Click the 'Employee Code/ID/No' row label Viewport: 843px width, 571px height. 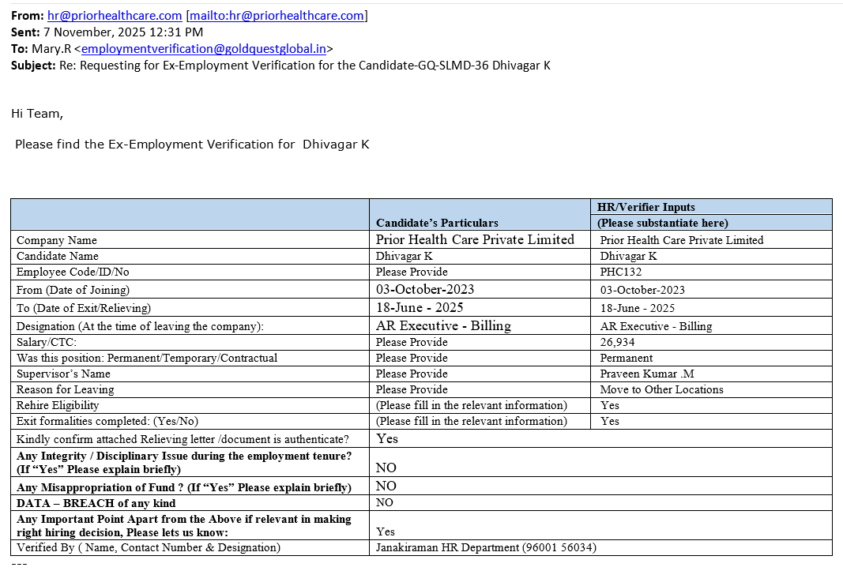[73, 272]
